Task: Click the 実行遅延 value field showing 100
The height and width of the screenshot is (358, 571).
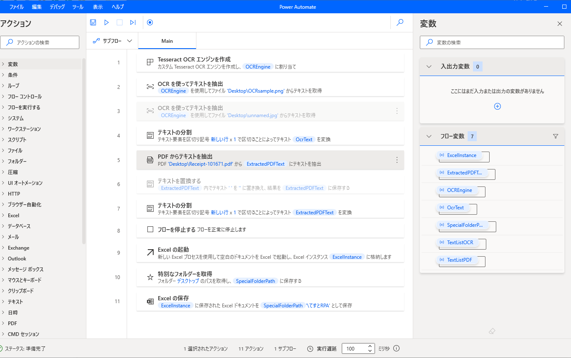Action: click(353, 348)
